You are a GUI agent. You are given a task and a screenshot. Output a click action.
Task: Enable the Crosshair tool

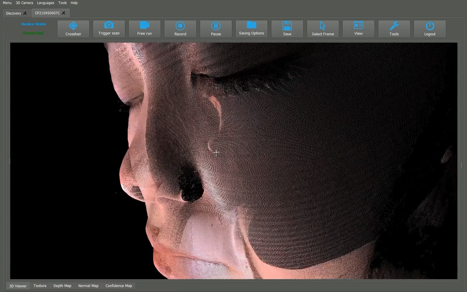(73, 29)
